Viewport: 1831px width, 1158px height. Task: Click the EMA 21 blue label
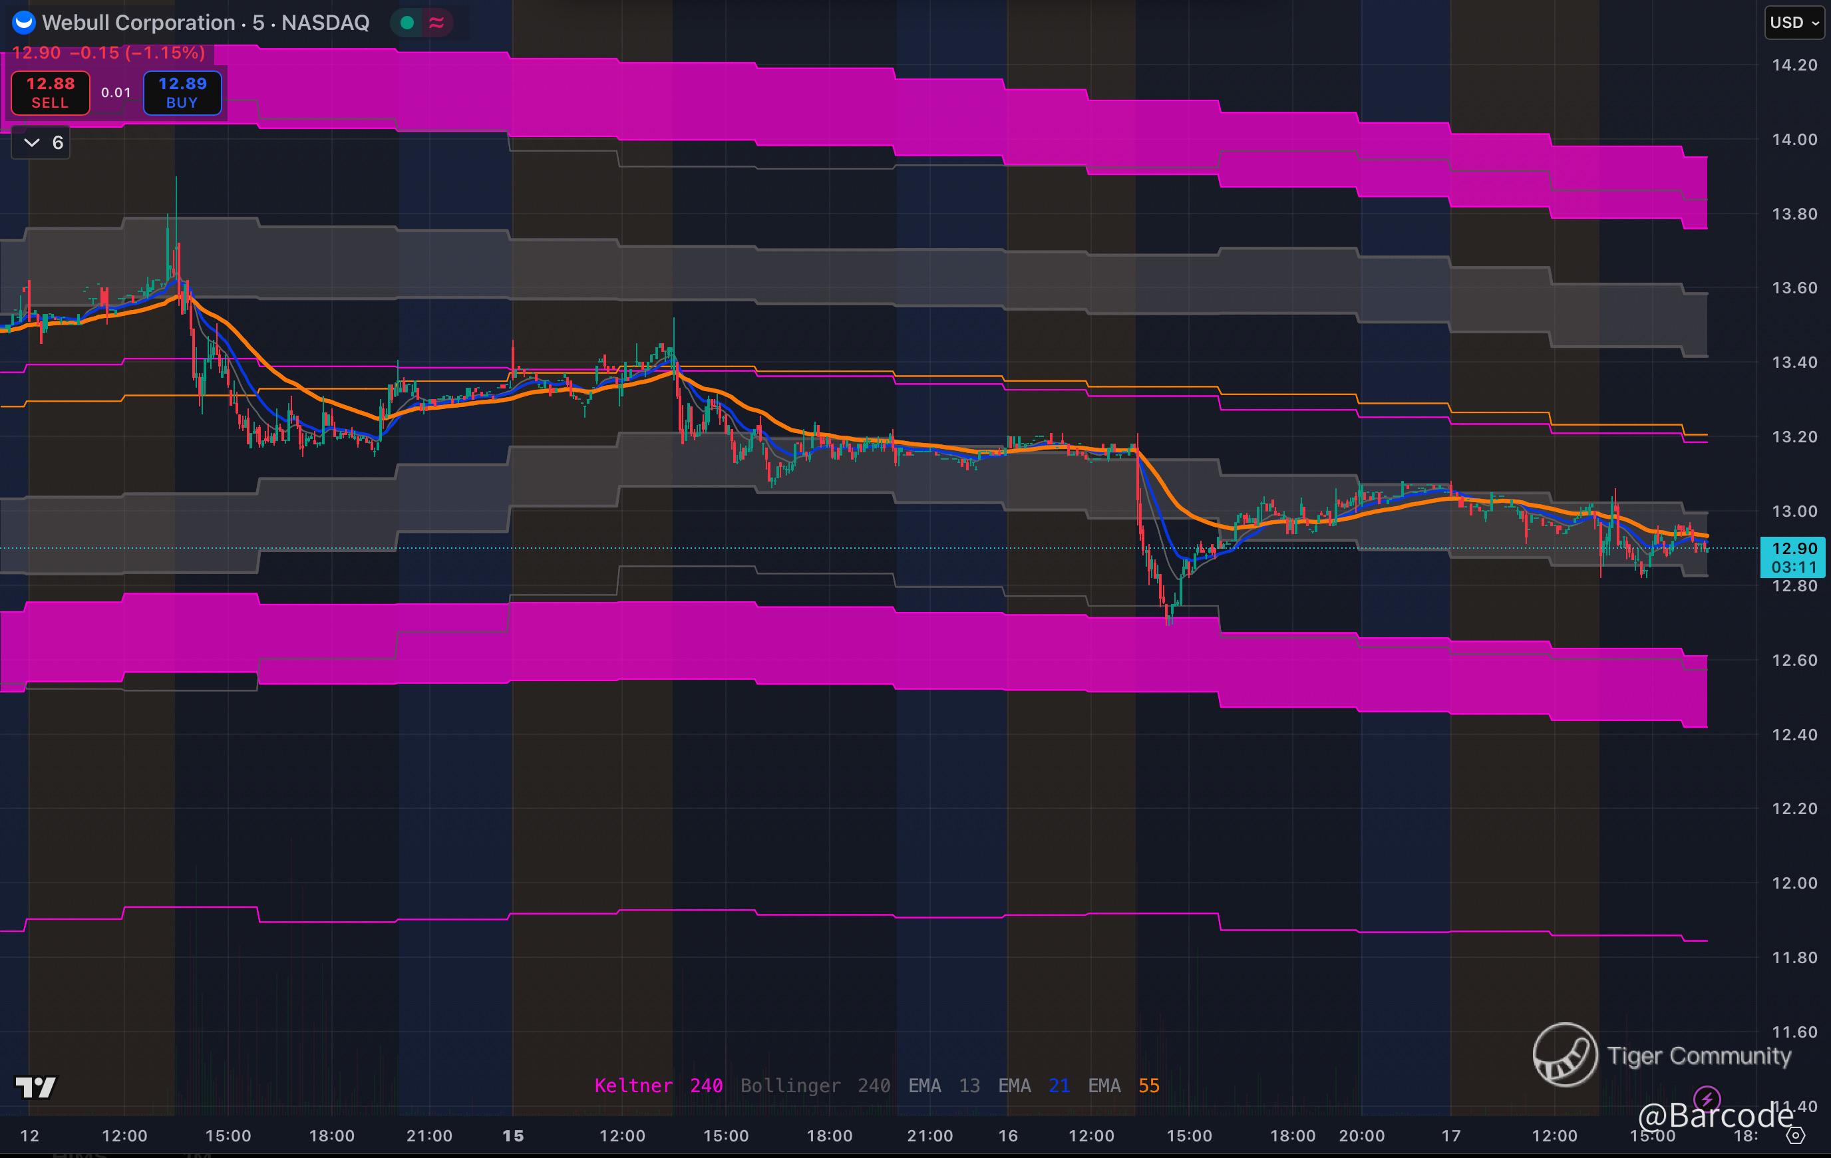click(x=1033, y=1086)
